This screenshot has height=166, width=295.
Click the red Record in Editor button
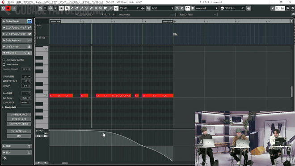(8, 9)
